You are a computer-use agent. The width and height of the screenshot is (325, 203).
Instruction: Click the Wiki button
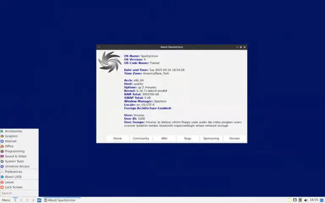(164, 138)
